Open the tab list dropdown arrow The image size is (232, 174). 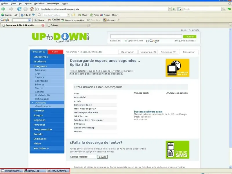230,25
